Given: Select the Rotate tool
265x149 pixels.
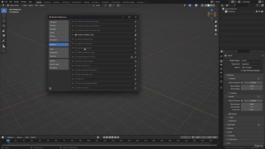Looking at the screenshot, I should pyautogui.click(x=4, y=26).
